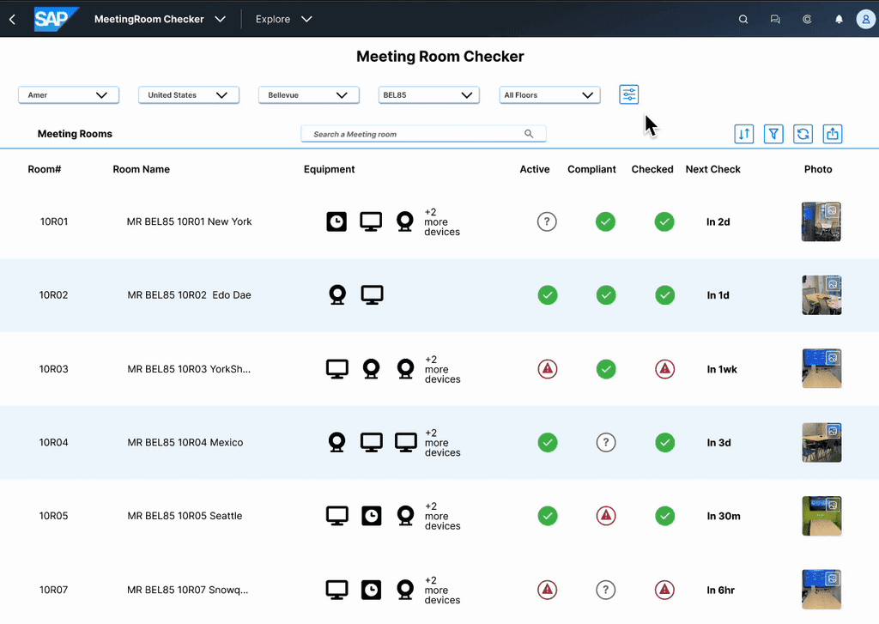The image size is (879, 624).
Task: Click the +2 more devices link for 10R03
Action: 442,369
